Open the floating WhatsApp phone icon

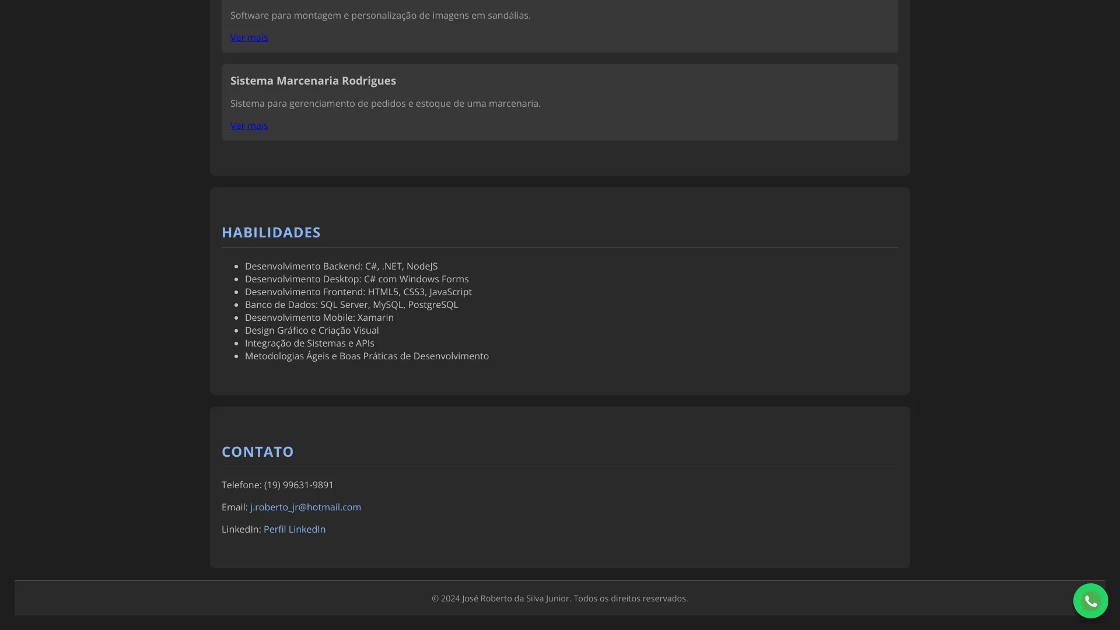tap(1090, 601)
